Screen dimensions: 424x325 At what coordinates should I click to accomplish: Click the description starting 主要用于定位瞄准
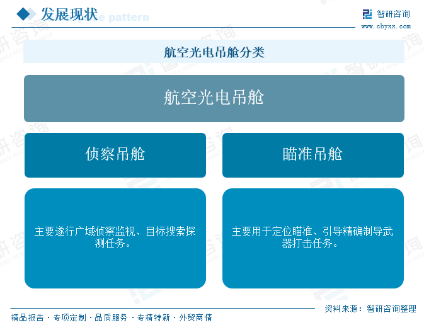pos(313,238)
